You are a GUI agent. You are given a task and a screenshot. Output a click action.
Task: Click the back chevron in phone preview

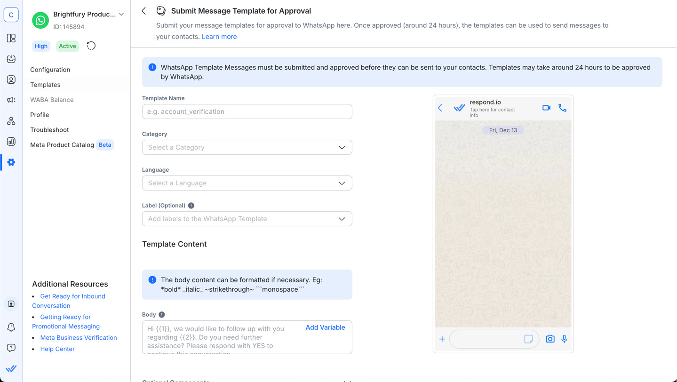tap(440, 108)
